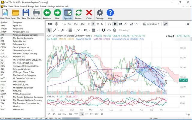Set chart range to 1D

coord(49,114)
